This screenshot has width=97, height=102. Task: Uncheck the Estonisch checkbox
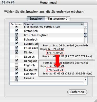pyautogui.click(x=17, y=73)
